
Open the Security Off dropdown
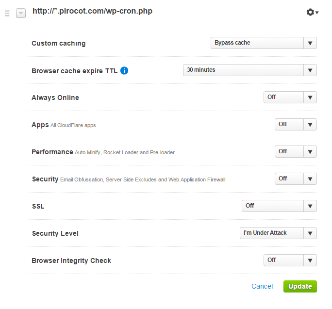(296, 179)
